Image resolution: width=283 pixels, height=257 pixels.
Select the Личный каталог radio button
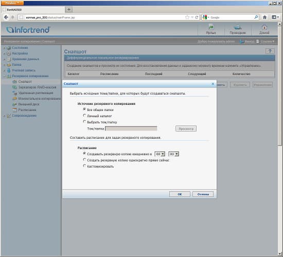[x=84, y=116]
